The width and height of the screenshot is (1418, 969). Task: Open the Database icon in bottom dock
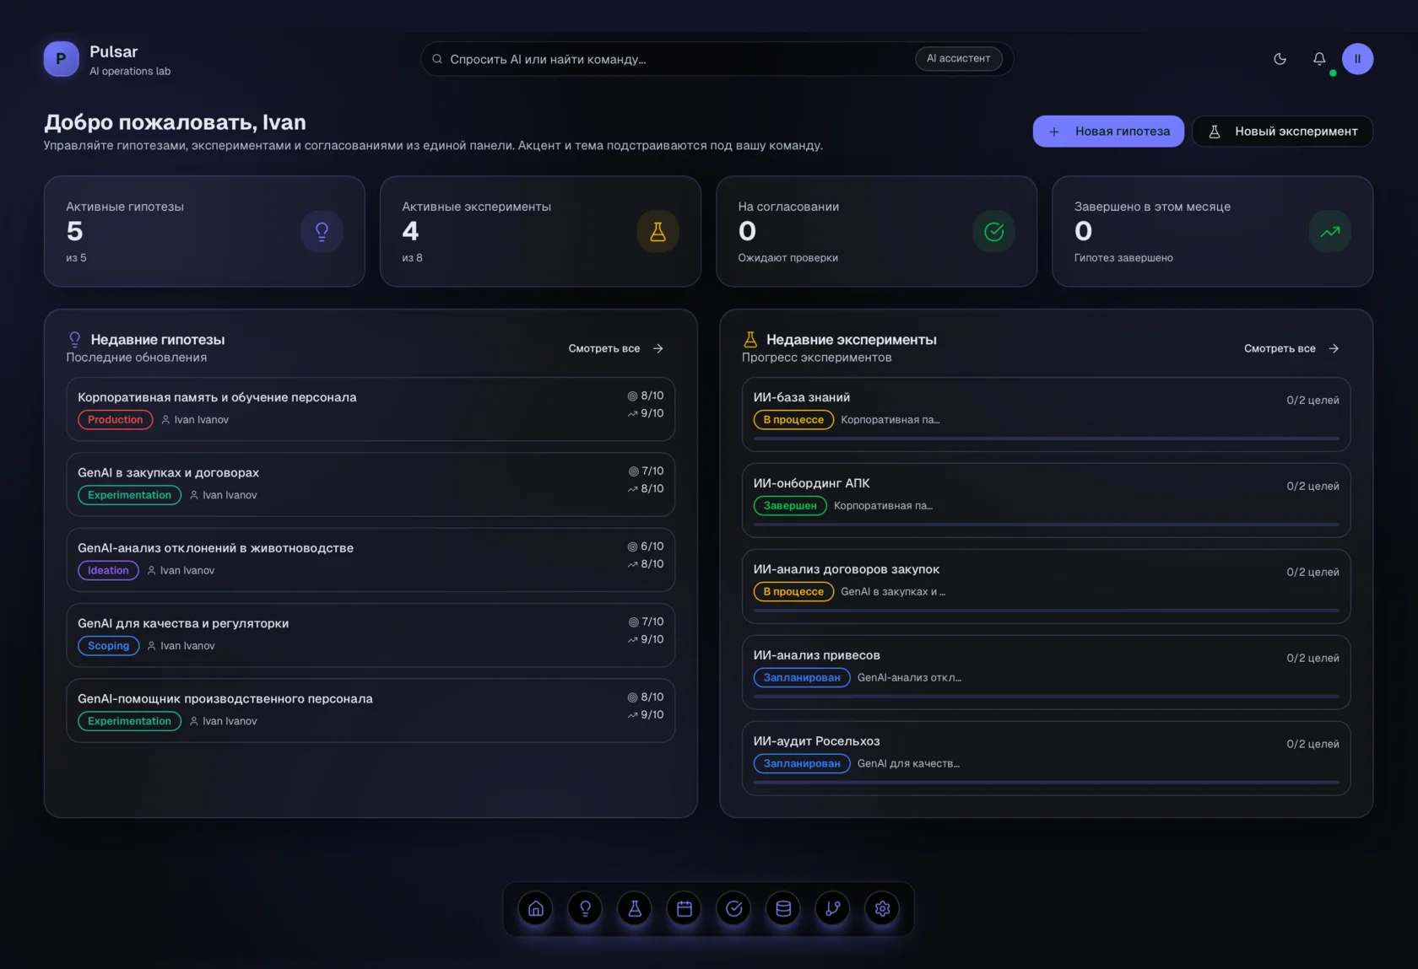(783, 908)
